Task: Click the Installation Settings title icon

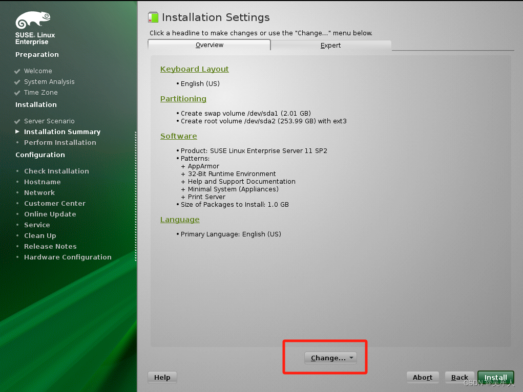Action: click(153, 17)
